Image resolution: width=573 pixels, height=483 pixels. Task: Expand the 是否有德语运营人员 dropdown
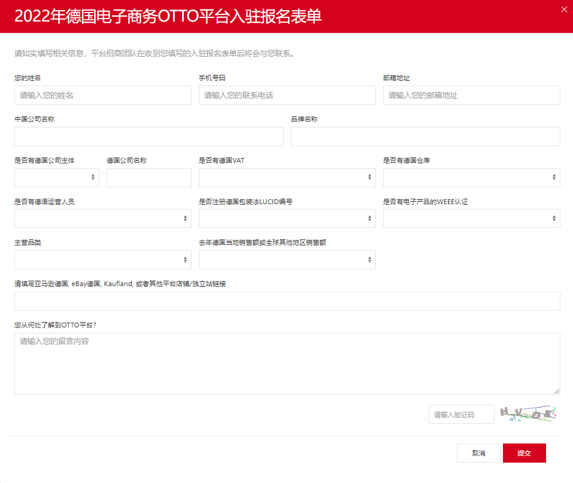(x=102, y=218)
